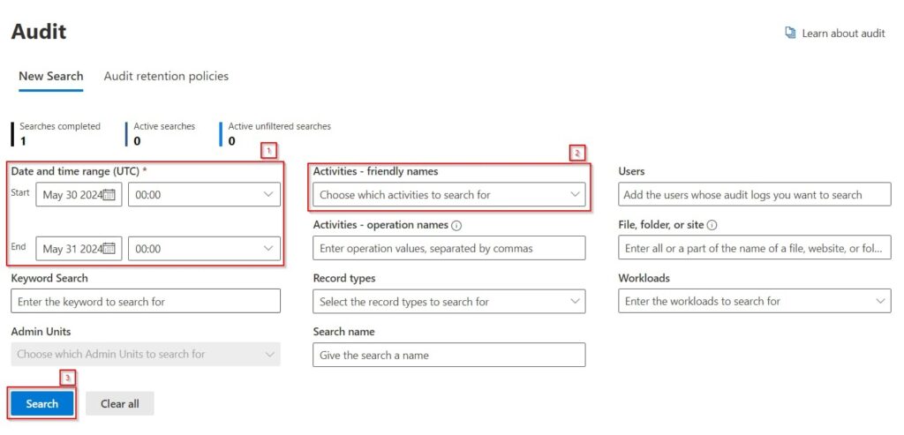Open the End date calendar picker icon
Viewport: 904px width, 435px height.
[109, 249]
